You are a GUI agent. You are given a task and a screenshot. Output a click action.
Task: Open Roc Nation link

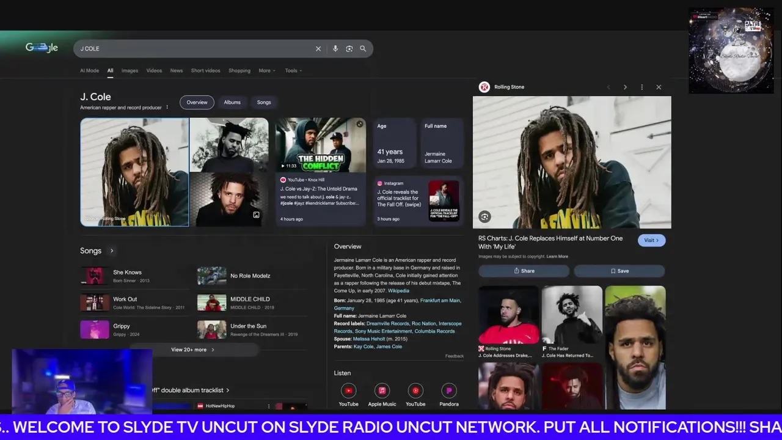(424, 323)
